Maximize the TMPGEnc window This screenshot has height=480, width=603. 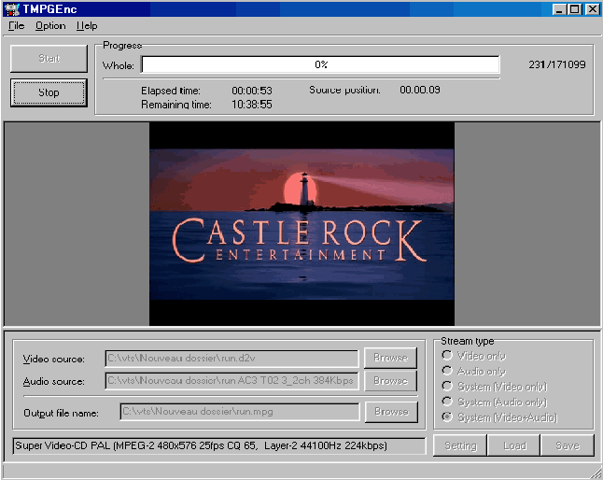[x=575, y=9]
